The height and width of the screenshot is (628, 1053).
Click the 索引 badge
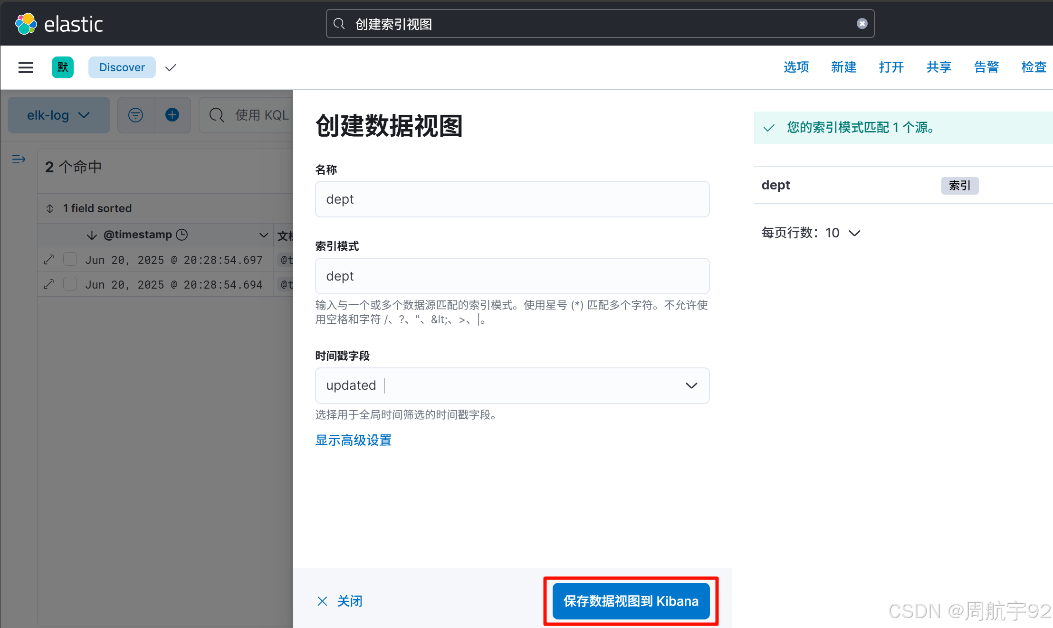point(960,185)
